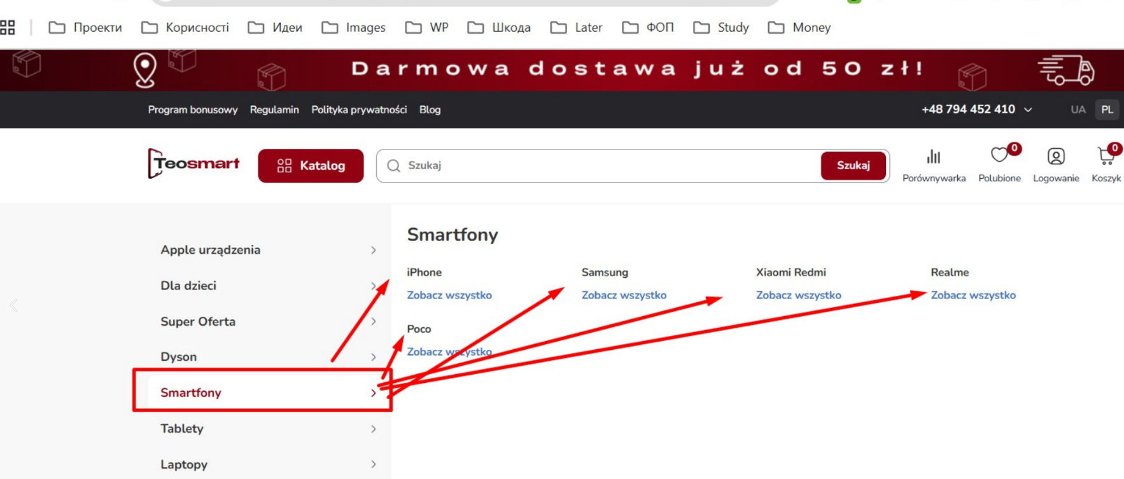Click the magnifier icon in search field
This screenshot has height=479, width=1124.
(x=393, y=165)
